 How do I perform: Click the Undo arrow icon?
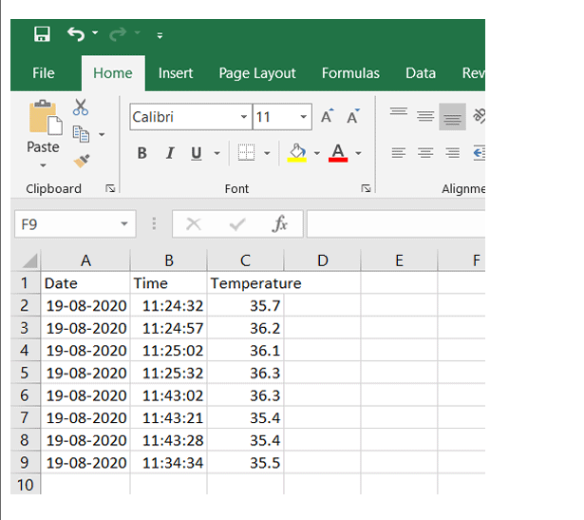(x=76, y=34)
